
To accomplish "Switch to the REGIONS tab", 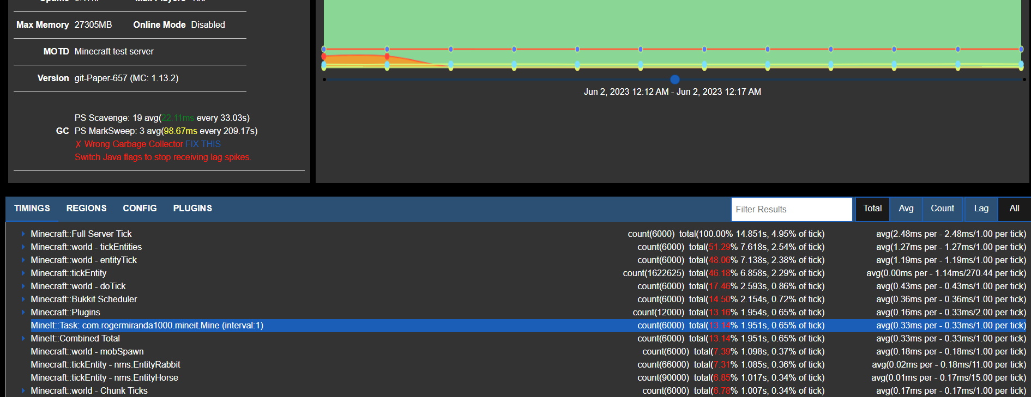I will pyautogui.click(x=86, y=209).
